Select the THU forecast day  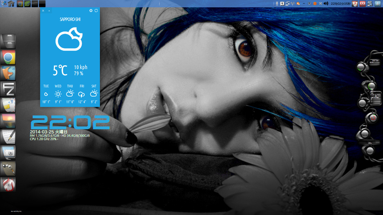pyautogui.click(x=70, y=94)
